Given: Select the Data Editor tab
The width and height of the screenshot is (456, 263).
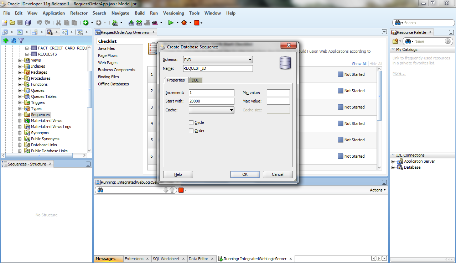Looking at the screenshot, I should point(198,259).
